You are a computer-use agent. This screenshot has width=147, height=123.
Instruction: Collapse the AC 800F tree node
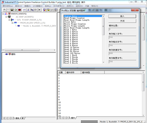pos(6,17)
